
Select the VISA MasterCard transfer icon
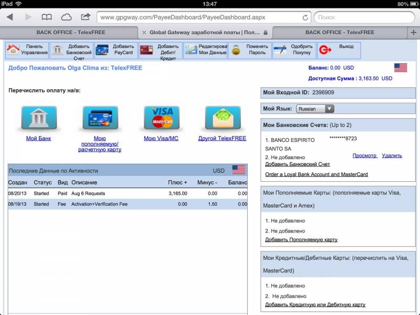tap(162, 118)
